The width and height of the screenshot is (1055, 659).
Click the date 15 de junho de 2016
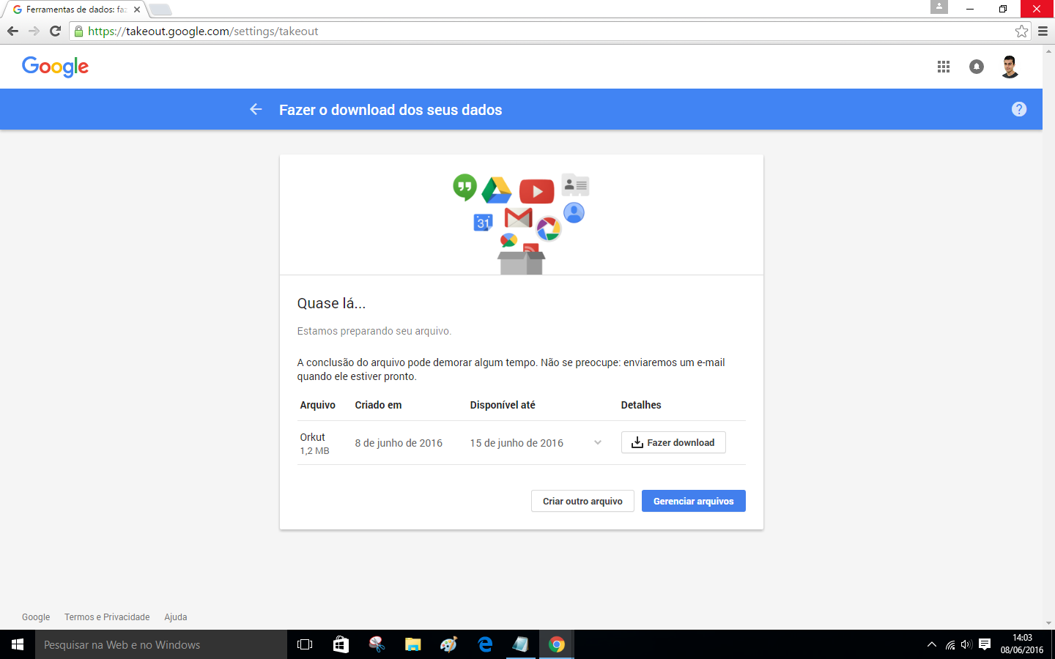pyautogui.click(x=517, y=443)
